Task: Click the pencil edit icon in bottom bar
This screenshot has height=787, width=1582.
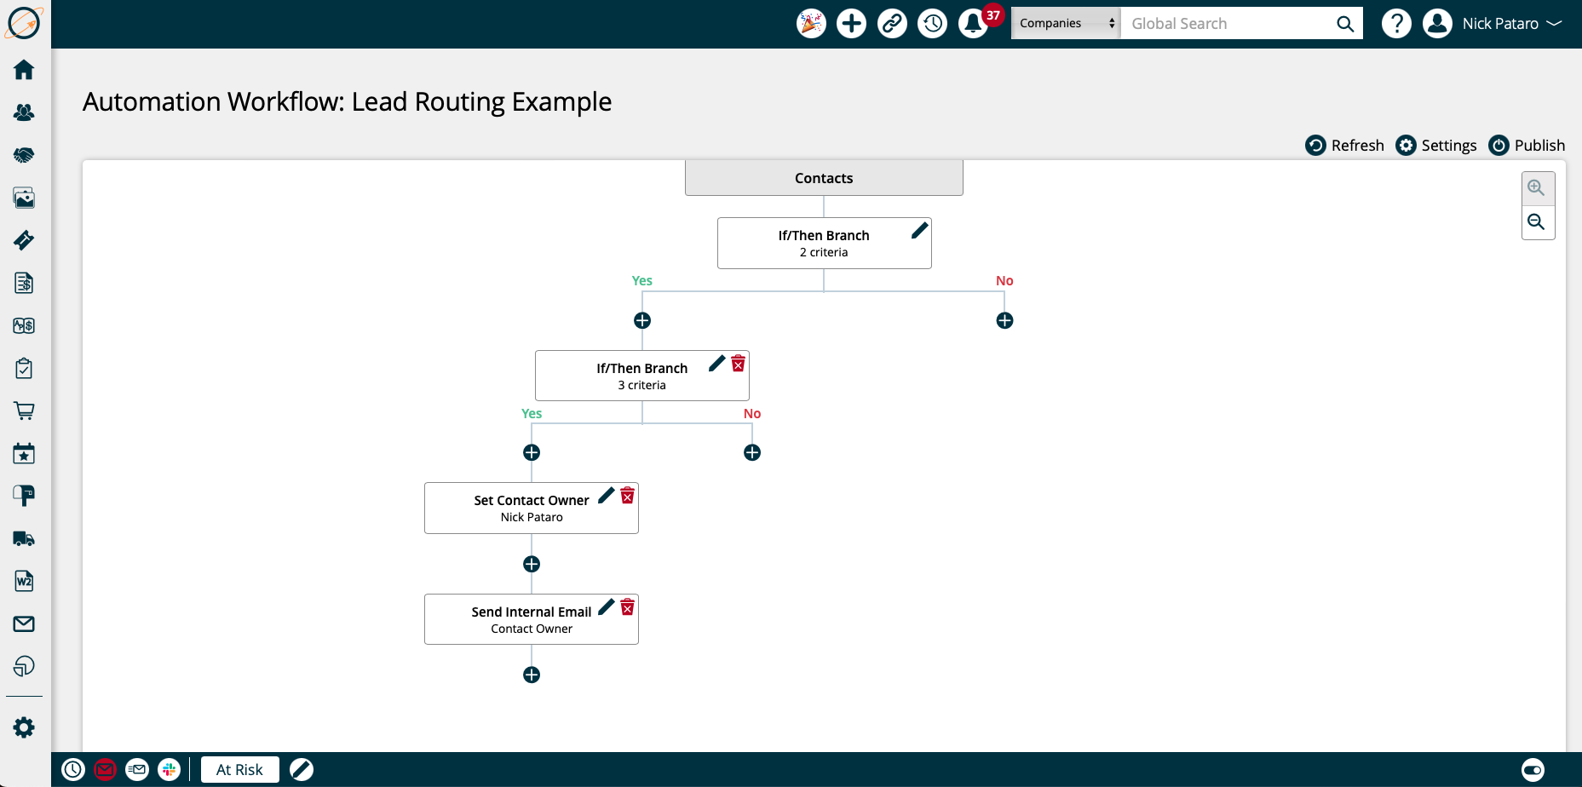Action: click(x=302, y=770)
